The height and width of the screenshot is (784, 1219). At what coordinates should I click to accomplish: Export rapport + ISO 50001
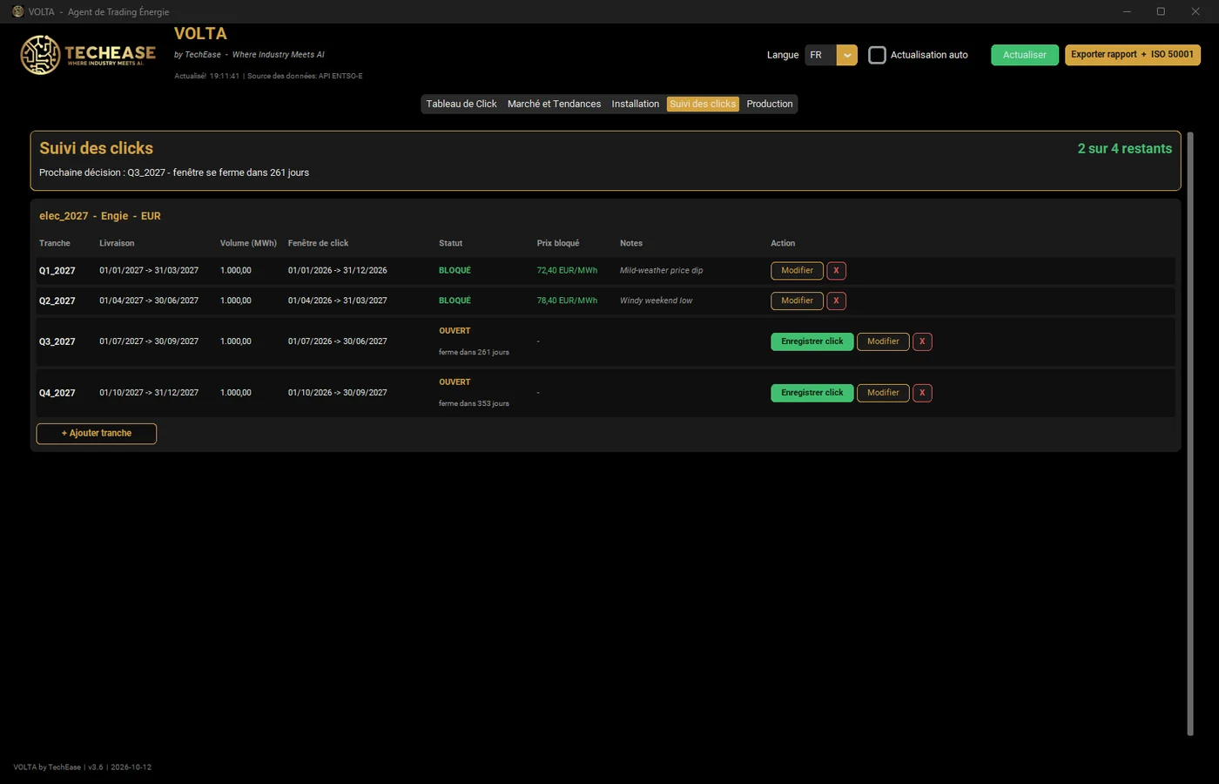coord(1132,55)
